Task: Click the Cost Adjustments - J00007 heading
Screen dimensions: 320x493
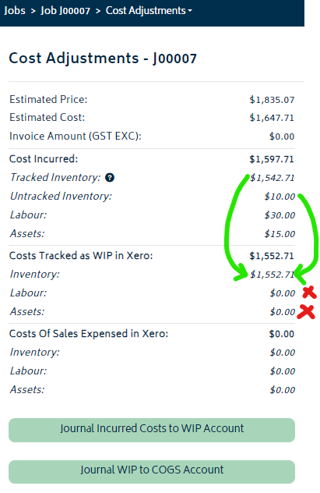Action: [103, 59]
